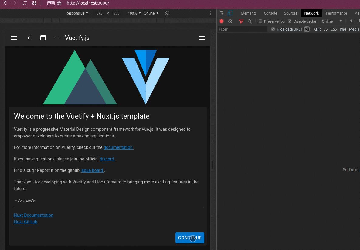Open the Nuxt Documentation link
The width and height of the screenshot is (360, 250).
[33, 215]
